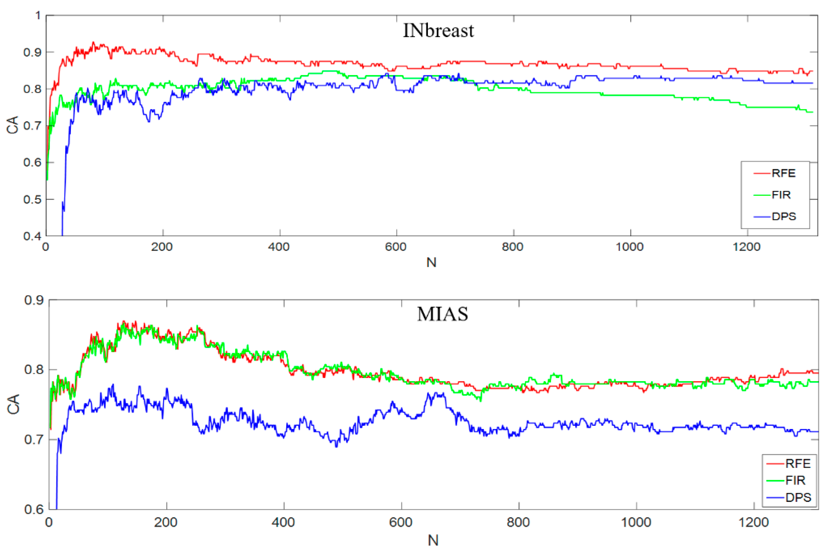Click the MIAS chart title
827x553 pixels.
[442, 314]
